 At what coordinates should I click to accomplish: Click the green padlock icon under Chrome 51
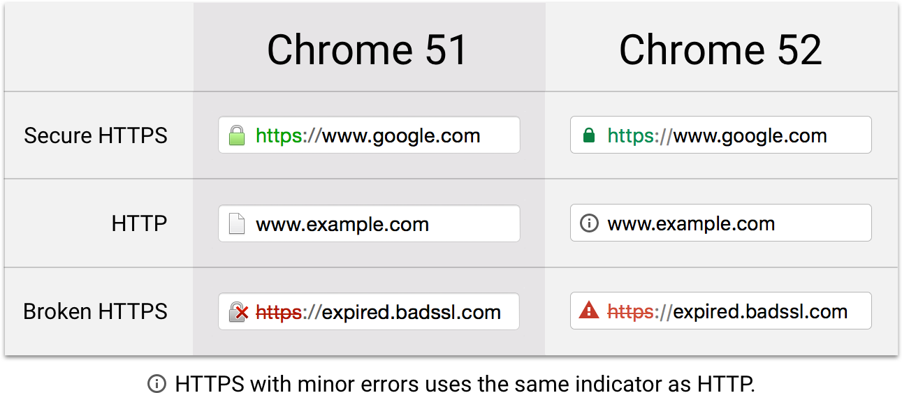pyautogui.click(x=237, y=135)
